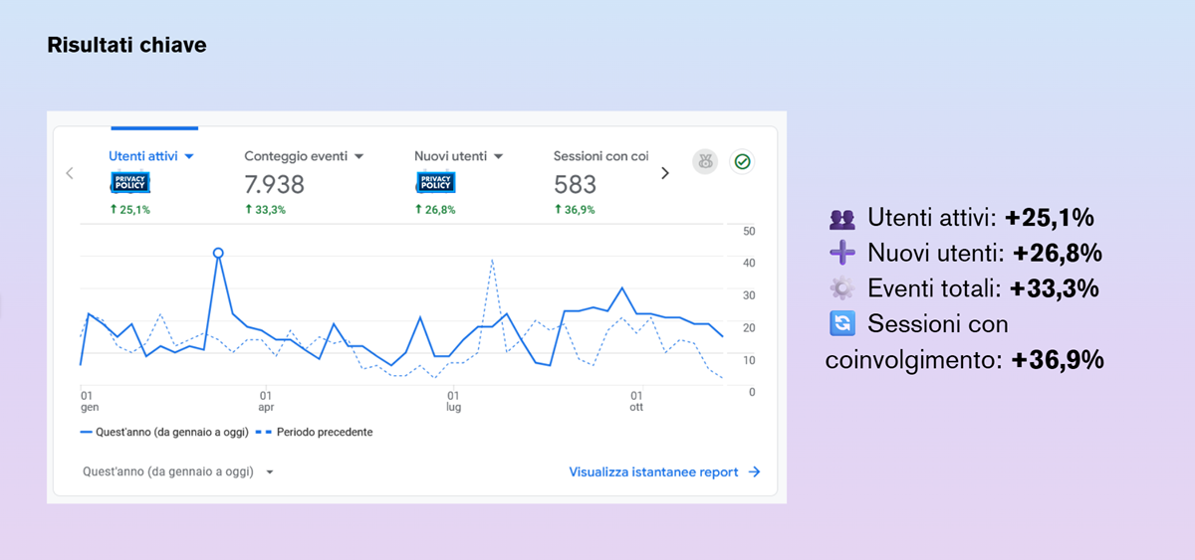The height and width of the screenshot is (560, 1195).
Task: Open the Quest'anno date range dropdown
Action: (270, 472)
